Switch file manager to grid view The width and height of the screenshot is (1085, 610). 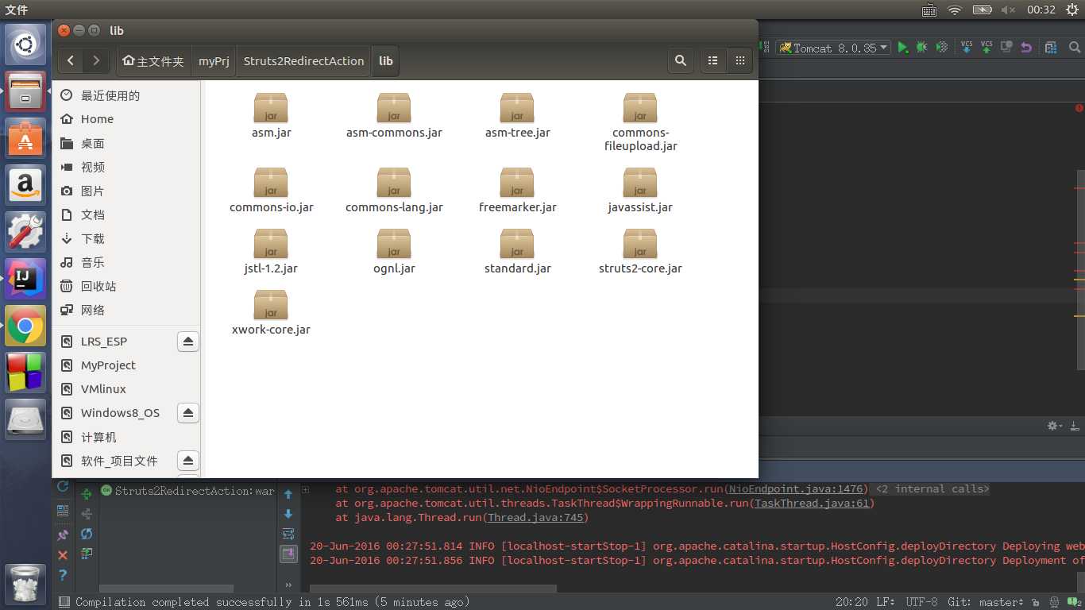739,60
